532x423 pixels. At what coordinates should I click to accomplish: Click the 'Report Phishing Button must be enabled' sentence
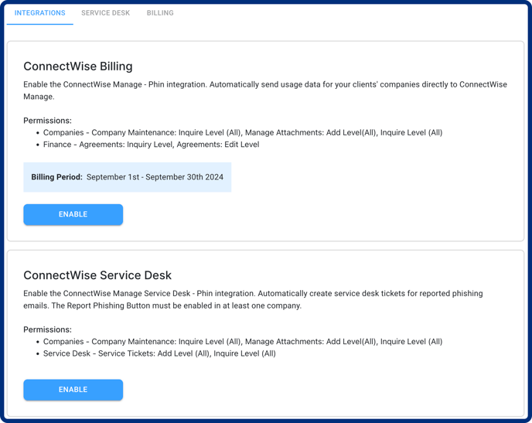[176, 305]
